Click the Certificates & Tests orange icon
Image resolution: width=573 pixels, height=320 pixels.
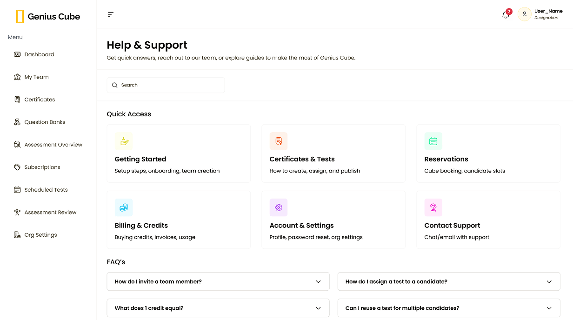[279, 141]
